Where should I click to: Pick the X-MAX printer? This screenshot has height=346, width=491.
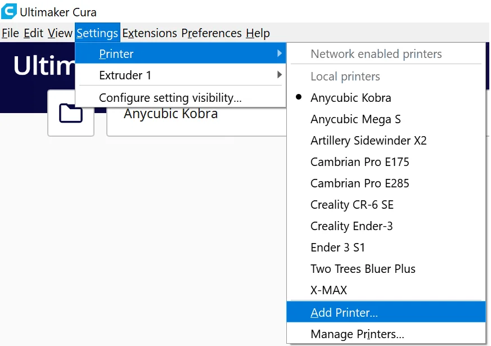point(328,290)
